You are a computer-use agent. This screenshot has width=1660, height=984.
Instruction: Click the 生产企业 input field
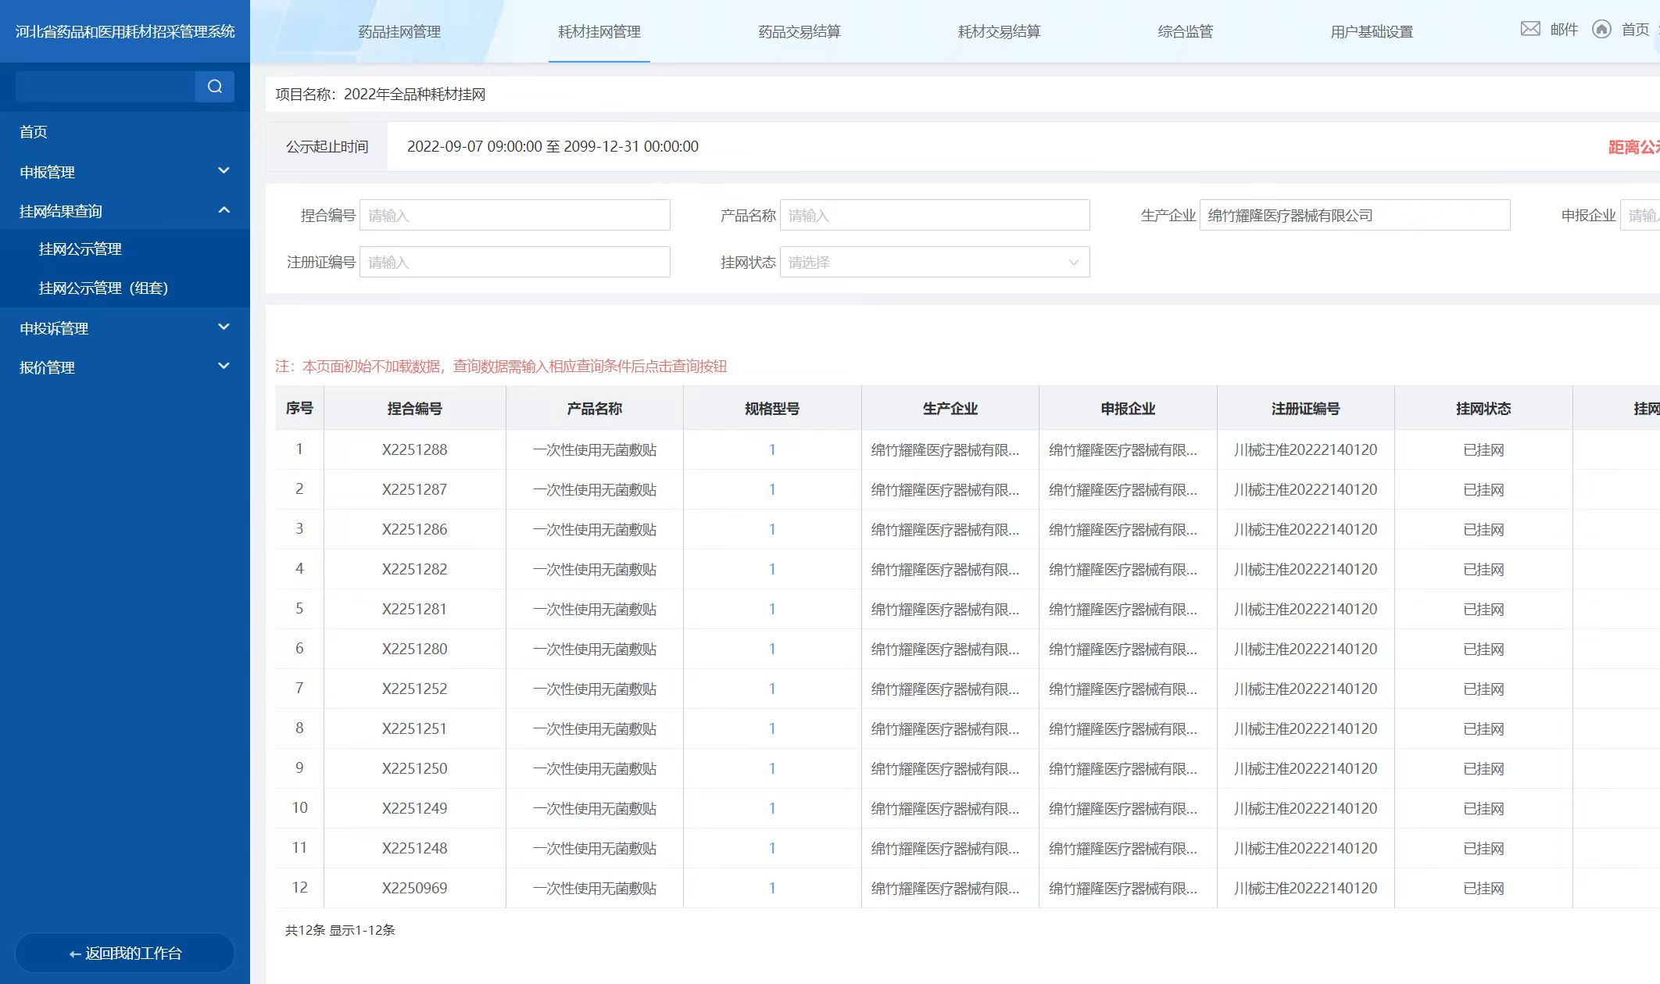point(1354,215)
